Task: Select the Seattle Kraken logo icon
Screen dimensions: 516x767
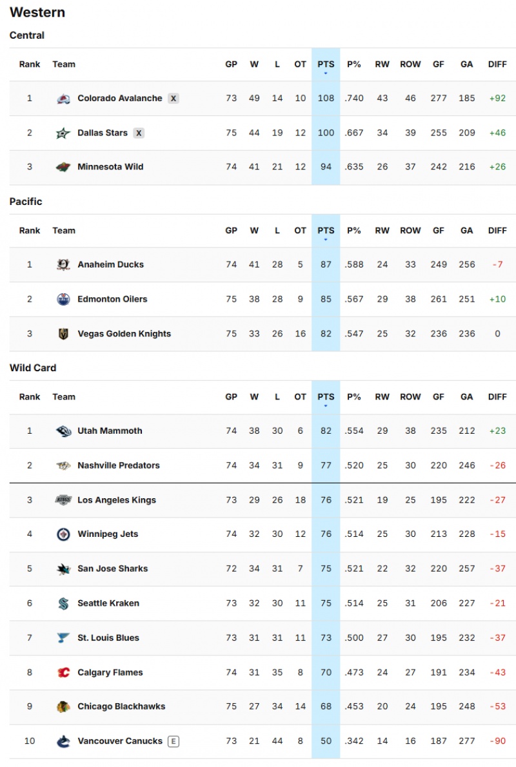Action: 63,603
